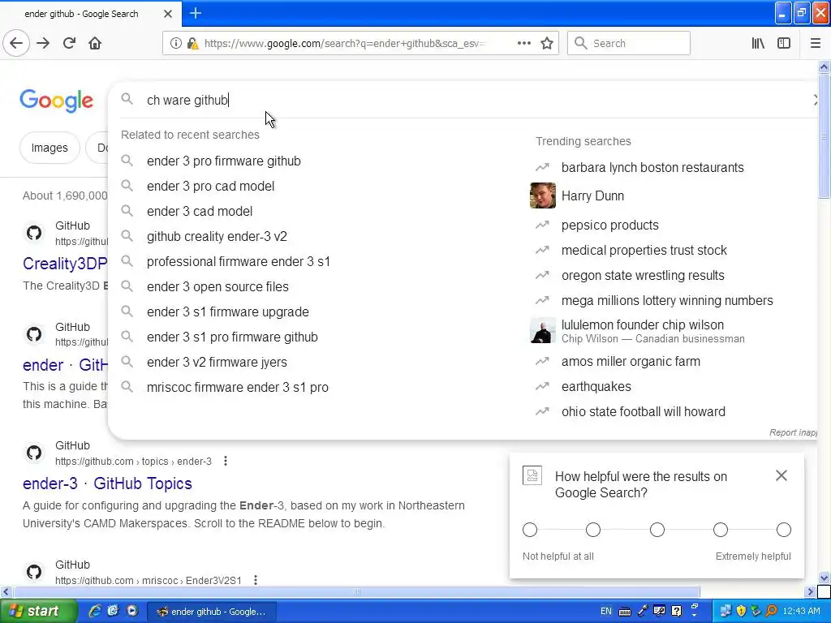
Task: Click the Chip Wilson thumbnail image
Action: click(543, 331)
